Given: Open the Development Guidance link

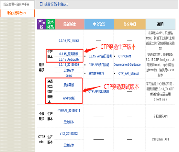Looking at the screenshot, I should click(x=127, y=65).
